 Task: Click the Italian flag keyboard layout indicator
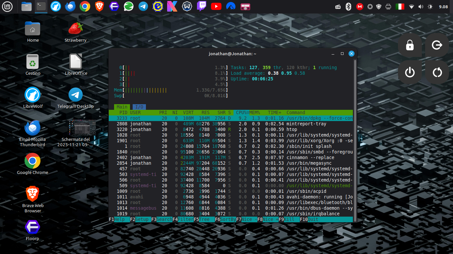(x=400, y=7)
